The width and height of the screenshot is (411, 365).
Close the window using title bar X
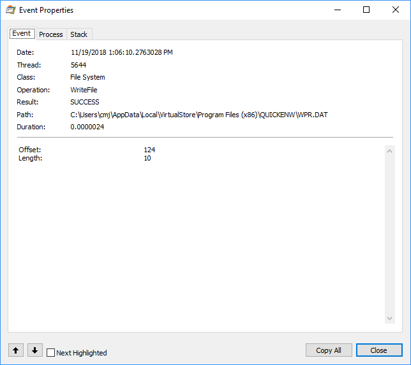tap(395, 10)
